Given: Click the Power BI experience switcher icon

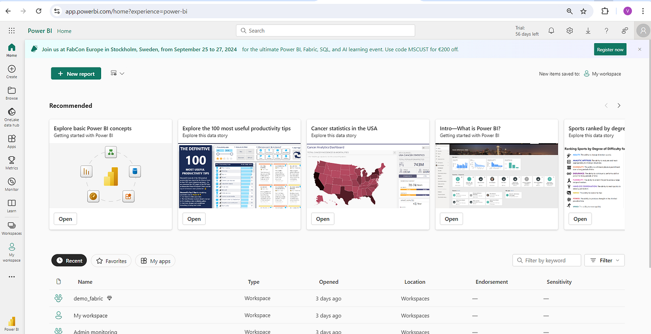Looking at the screenshot, I should pyautogui.click(x=12, y=324).
